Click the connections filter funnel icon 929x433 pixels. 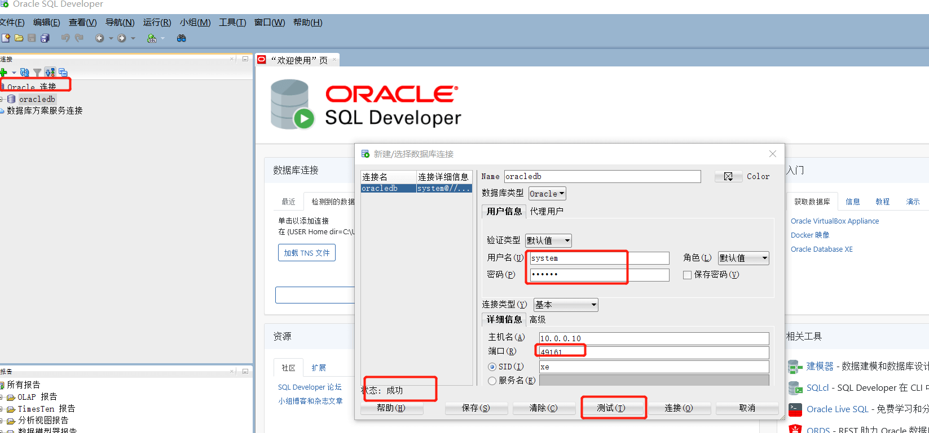pyautogui.click(x=37, y=73)
